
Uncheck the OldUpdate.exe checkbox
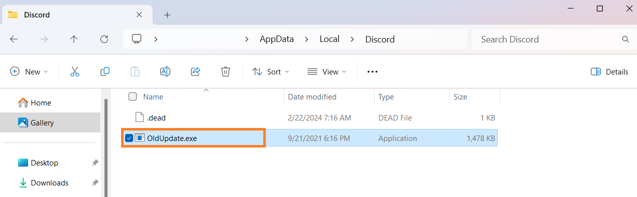coord(129,138)
